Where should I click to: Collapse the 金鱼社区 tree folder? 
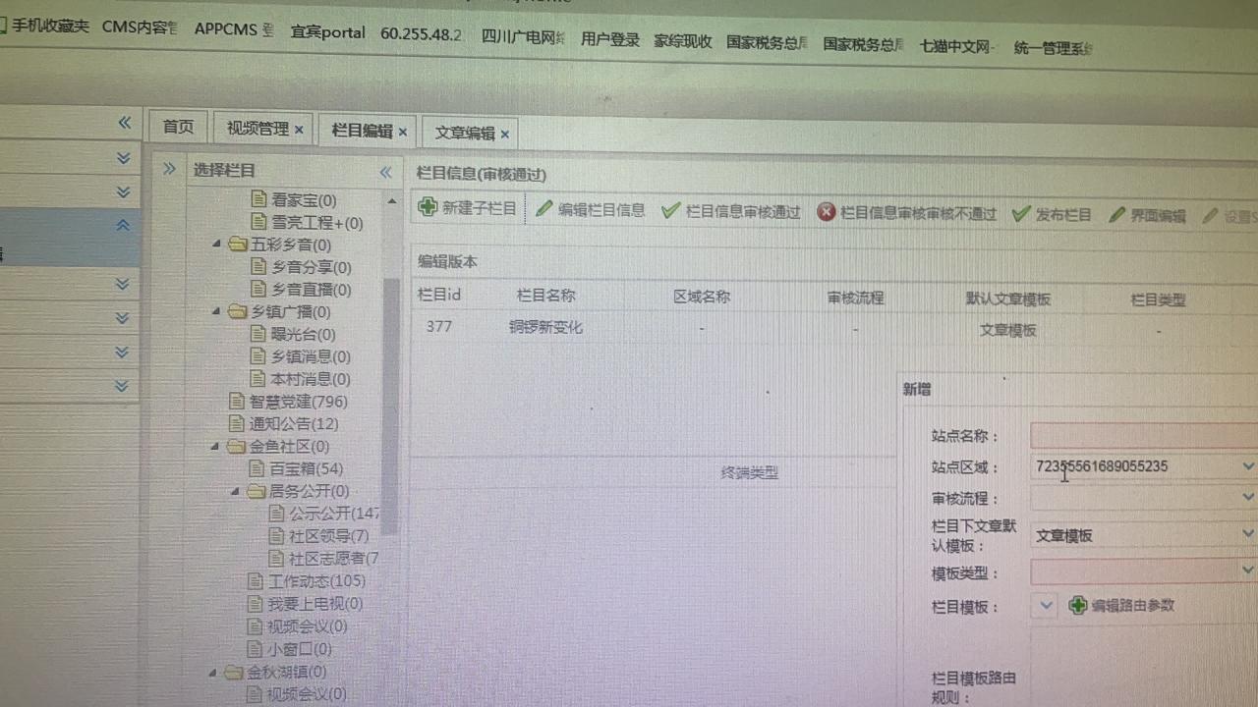[216, 446]
